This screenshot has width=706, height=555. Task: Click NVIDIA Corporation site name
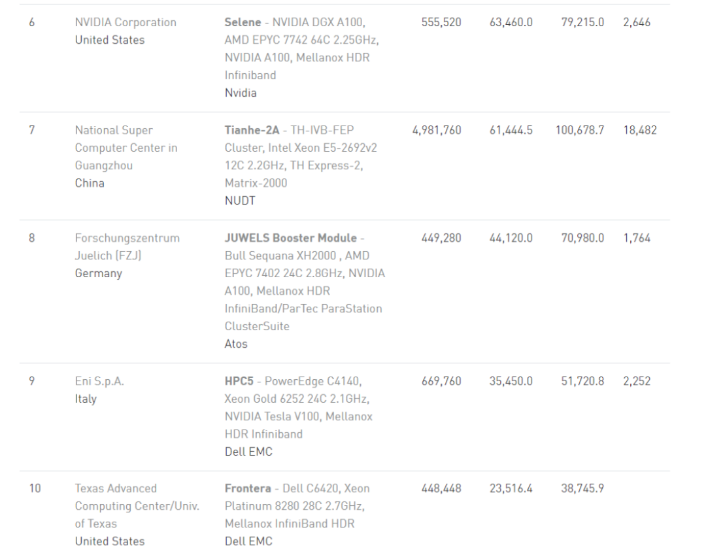point(126,22)
